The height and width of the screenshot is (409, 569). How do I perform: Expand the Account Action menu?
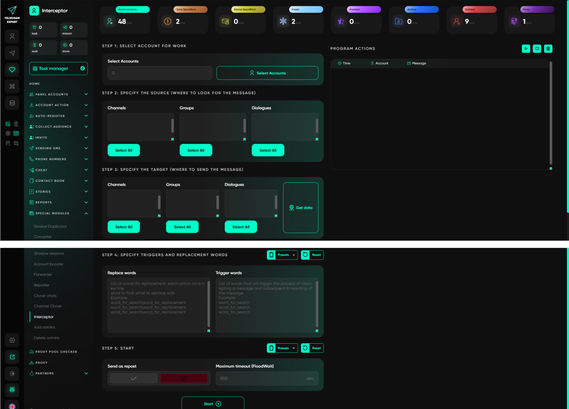point(58,105)
